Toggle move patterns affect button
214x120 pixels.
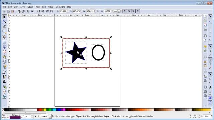point(138,11)
